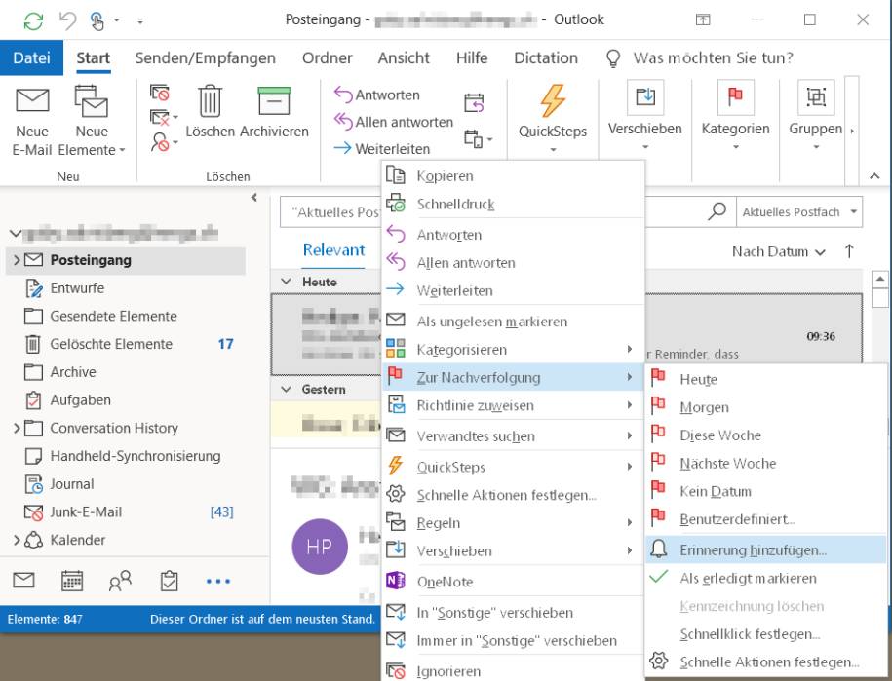Open QuickSteps lightning icon in ribbon
Image resolution: width=892 pixels, height=681 pixels.
553,100
